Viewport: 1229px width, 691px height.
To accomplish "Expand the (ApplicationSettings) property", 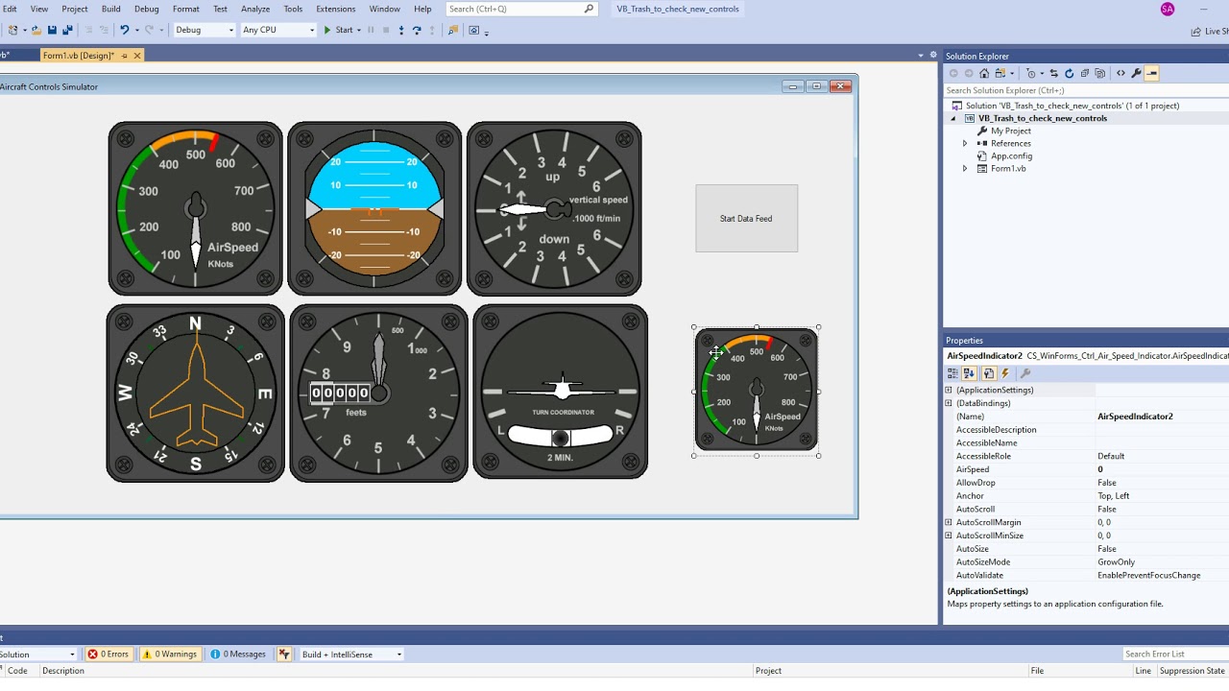I will click(949, 390).
